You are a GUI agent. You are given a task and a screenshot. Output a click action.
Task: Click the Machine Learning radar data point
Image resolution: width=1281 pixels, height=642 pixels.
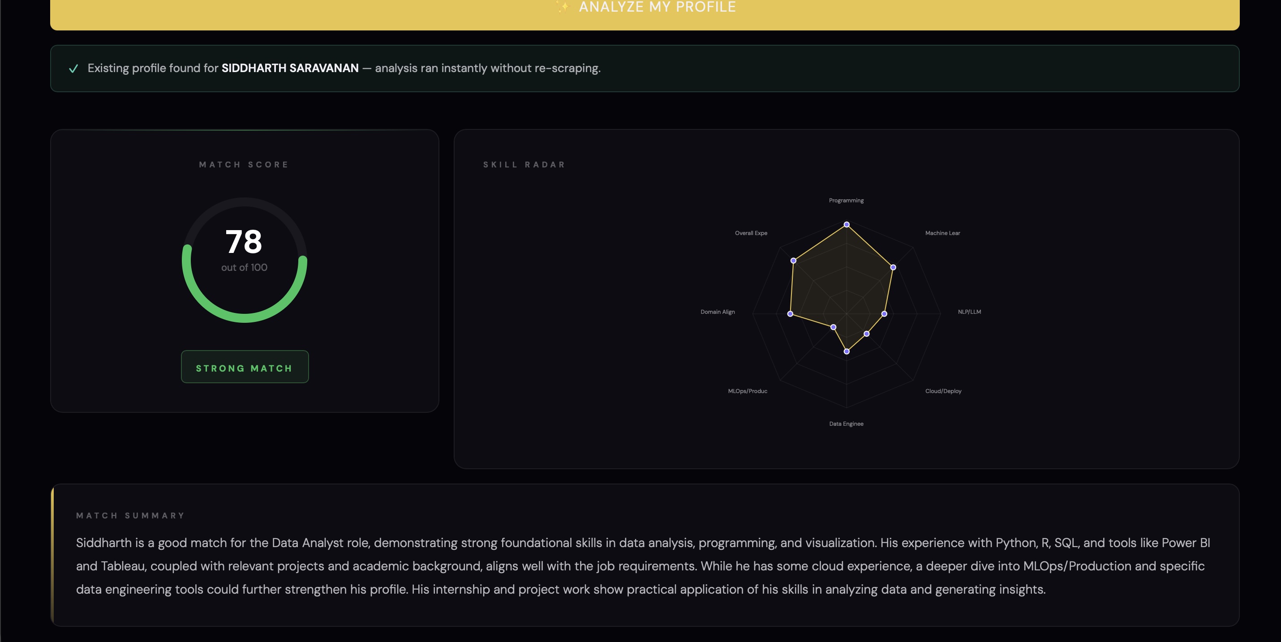(x=893, y=267)
